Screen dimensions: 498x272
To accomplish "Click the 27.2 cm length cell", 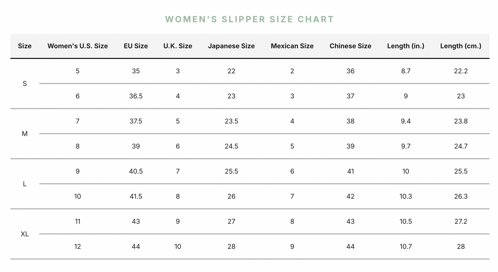I will coord(461,221).
